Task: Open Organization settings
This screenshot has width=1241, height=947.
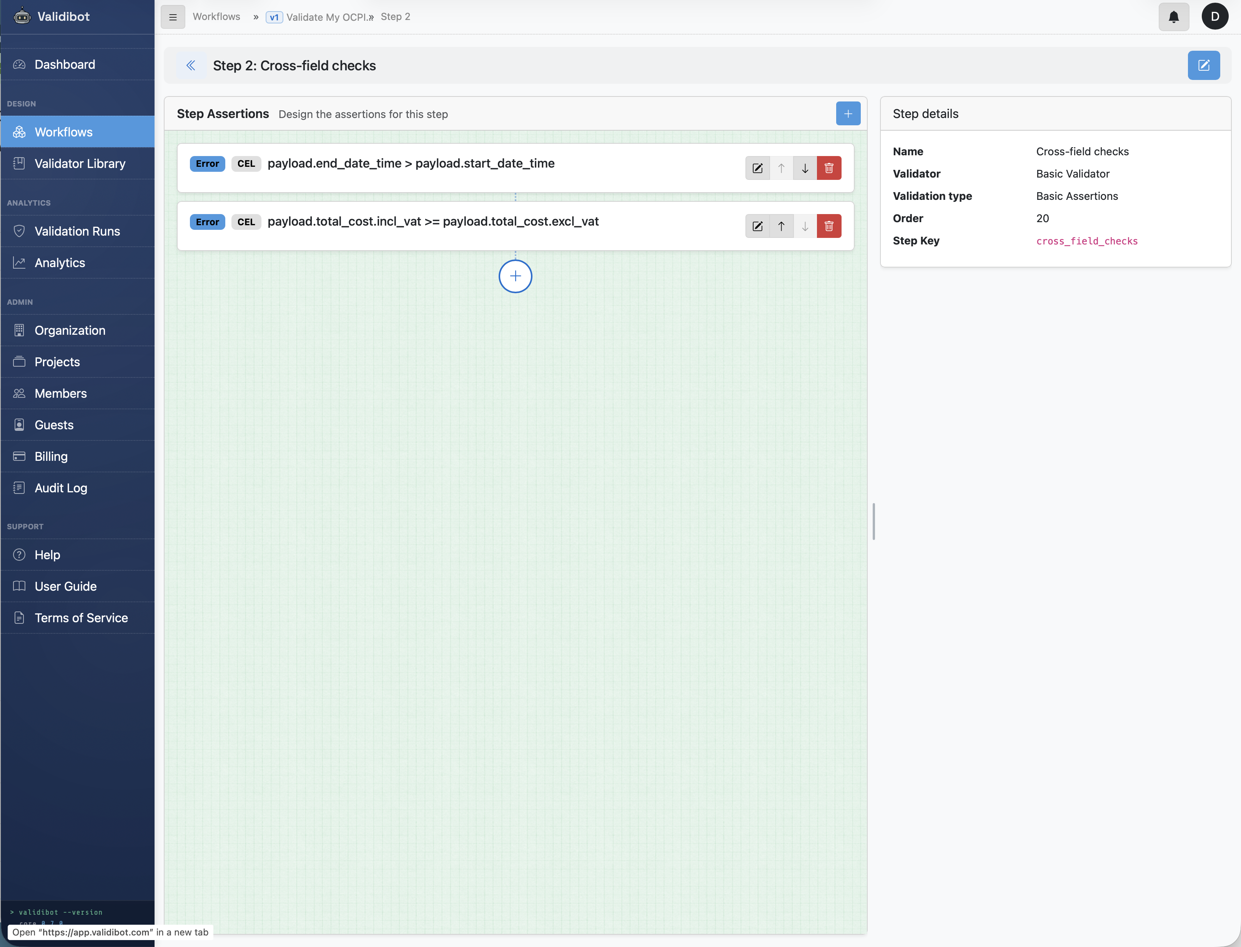Action: click(77, 330)
